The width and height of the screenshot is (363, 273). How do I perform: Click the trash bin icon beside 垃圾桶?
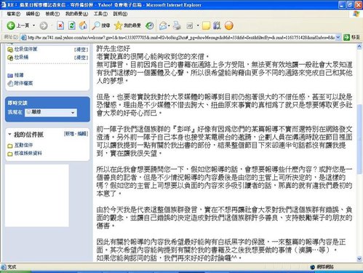tap(10, 58)
